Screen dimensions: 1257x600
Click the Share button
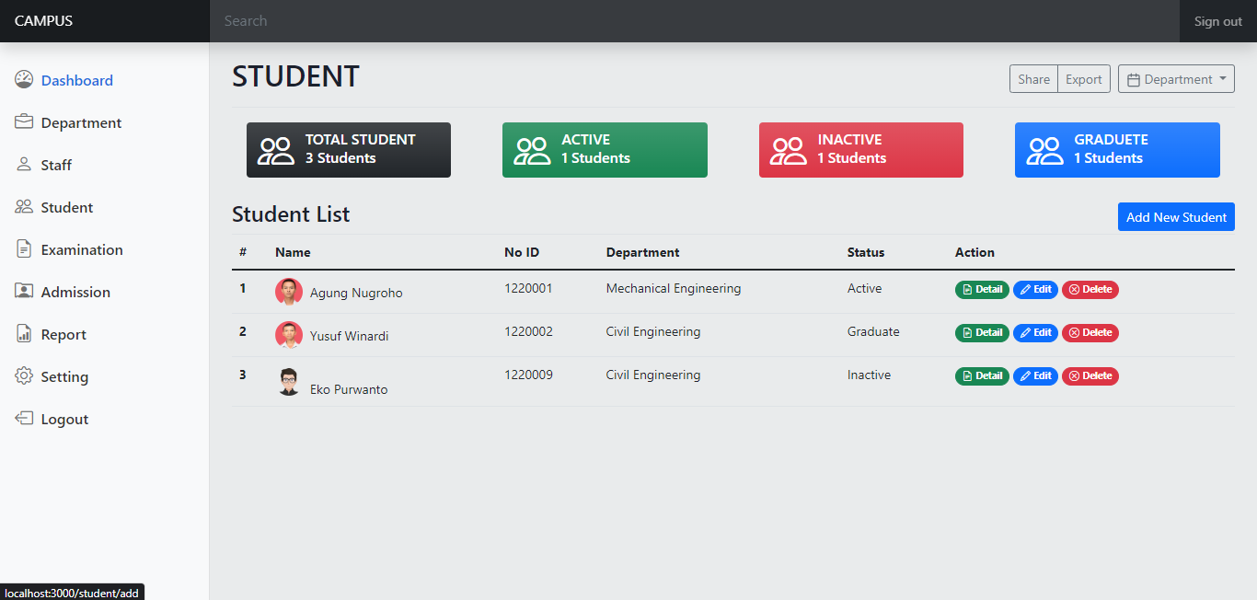click(x=1033, y=79)
